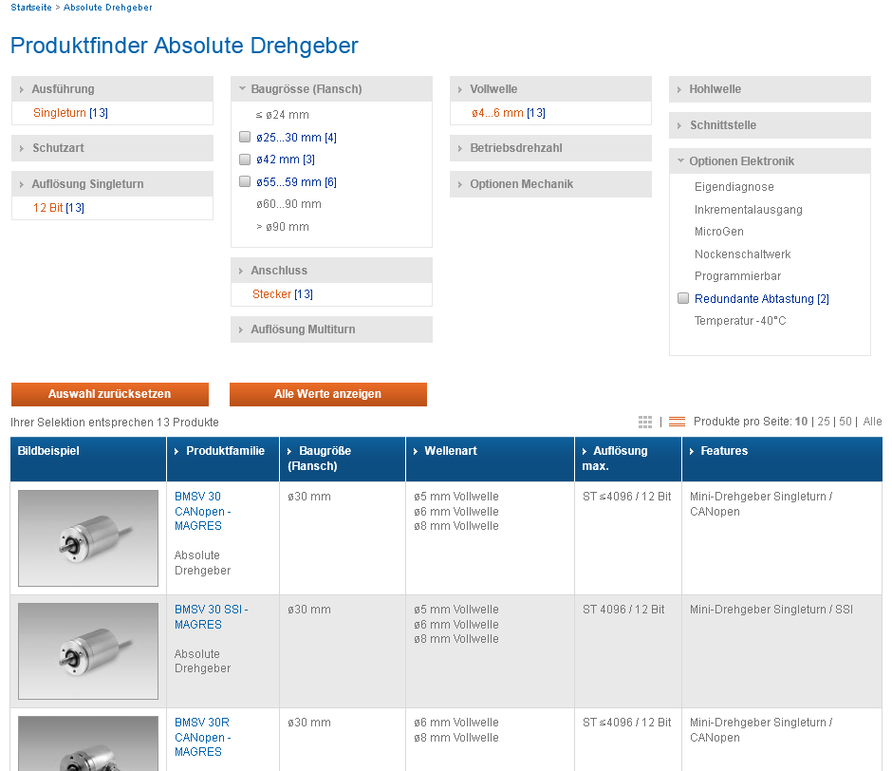The width and height of the screenshot is (892, 771).
Task: Expand the Anschluss filter
Action: point(332,271)
